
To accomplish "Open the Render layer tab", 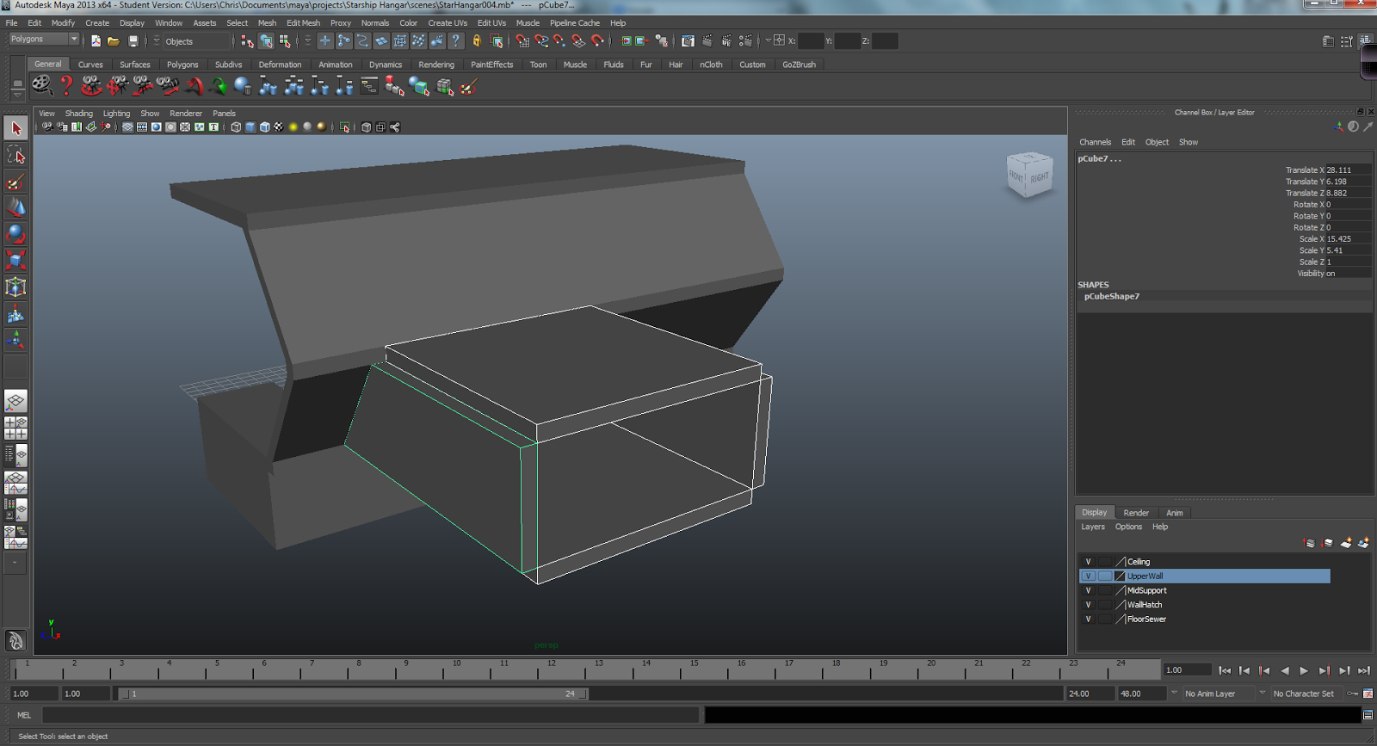I will point(1136,513).
